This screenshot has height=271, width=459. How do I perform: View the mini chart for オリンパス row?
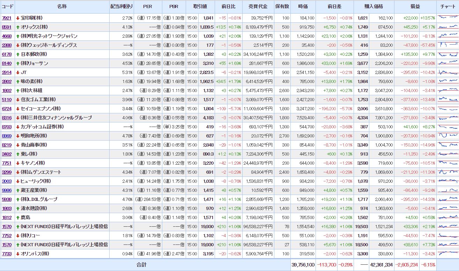447,254
